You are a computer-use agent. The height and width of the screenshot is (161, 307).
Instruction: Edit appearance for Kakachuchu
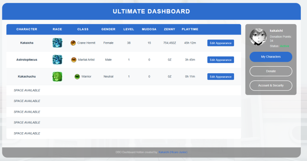221,77
